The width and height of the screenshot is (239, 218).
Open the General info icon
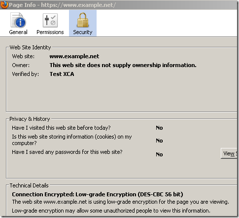point(18,20)
